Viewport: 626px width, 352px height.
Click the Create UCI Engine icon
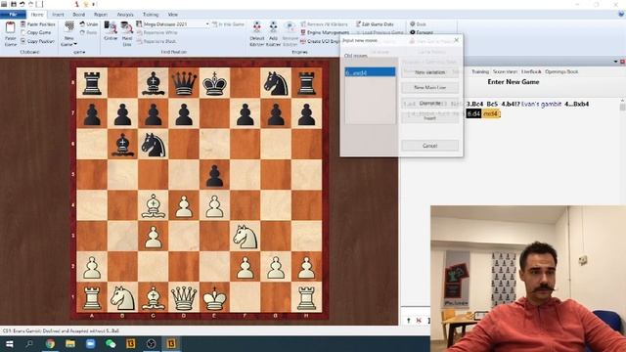(303, 41)
